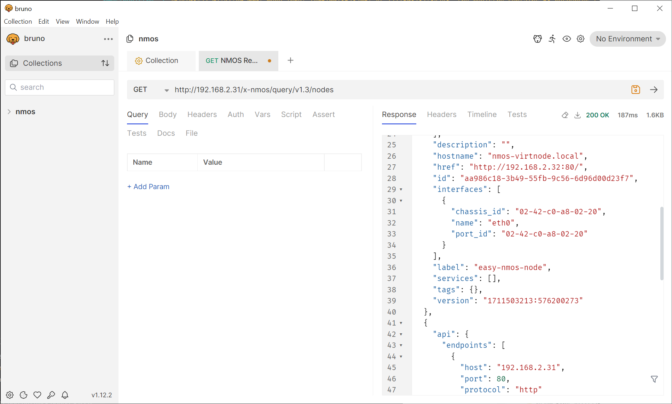
Task: Open preferences gear in sidebar footer
Action: (10, 395)
